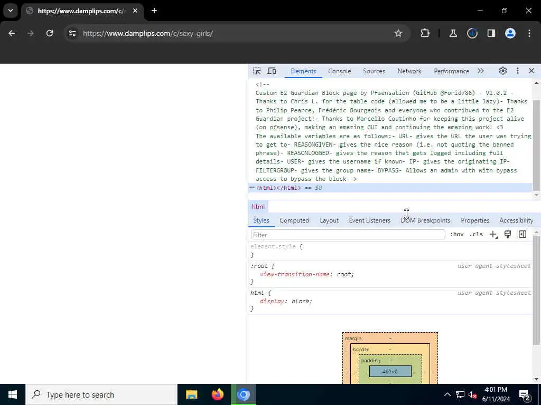
Task: Click the box model padding label
Action: point(370,361)
